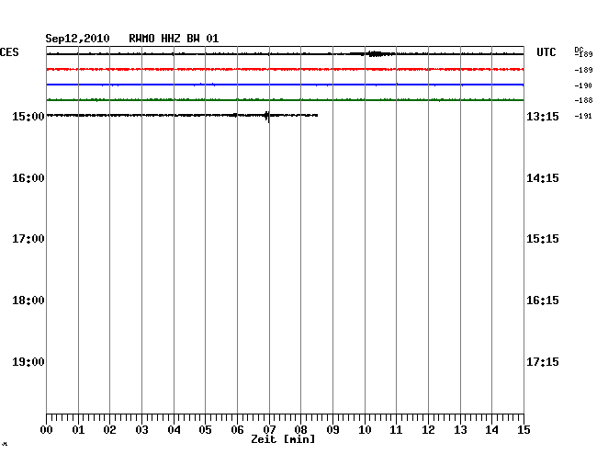Click the 00 minute axis tick label
This screenshot has height=454, width=597.
point(47,430)
